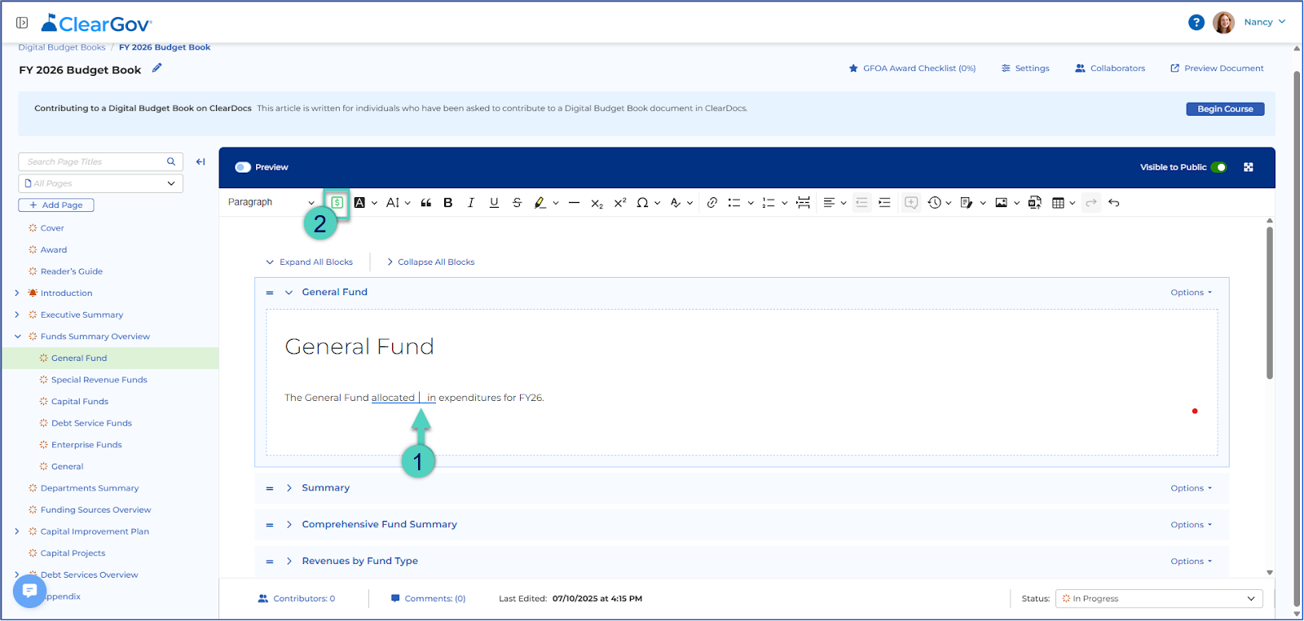1304x621 pixels.
Task: Click the block quote icon
Action: click(x=425, y=203)
